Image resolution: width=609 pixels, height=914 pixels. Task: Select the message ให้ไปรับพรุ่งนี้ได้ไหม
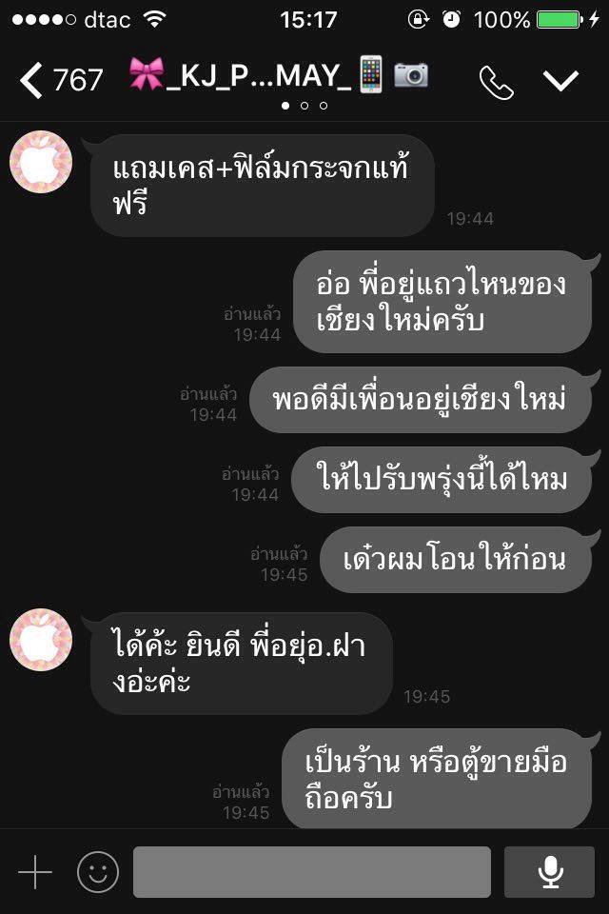(442, 480)
